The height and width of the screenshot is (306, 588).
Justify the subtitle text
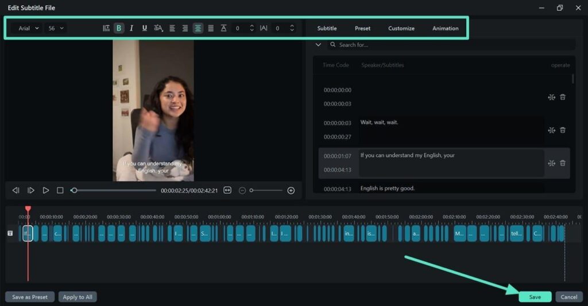coord(211,28)
